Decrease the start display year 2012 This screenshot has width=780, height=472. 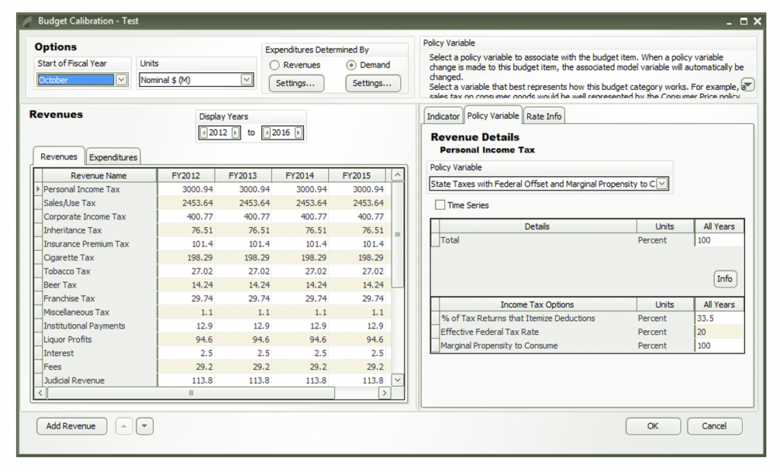[x=203, y=133]
